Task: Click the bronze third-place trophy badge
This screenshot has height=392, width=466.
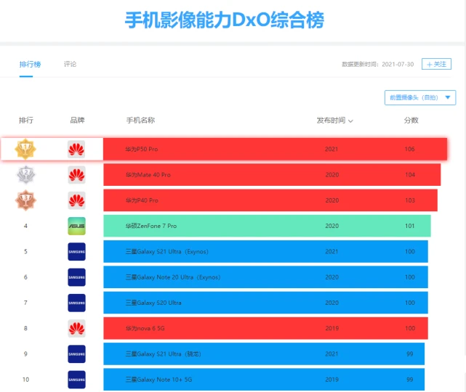Action: coord(26,200)
